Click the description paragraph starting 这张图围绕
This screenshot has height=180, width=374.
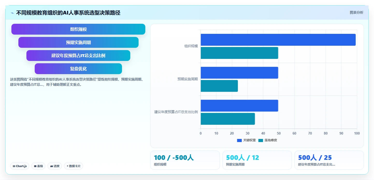pyautogui.click(x=77, y=82)
